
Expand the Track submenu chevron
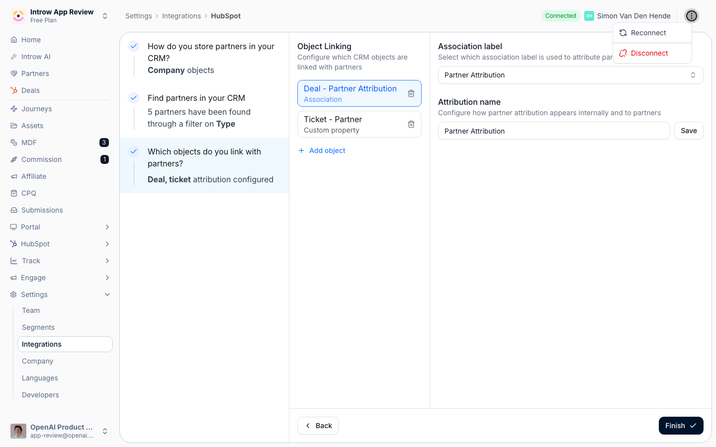coord(107,261)
